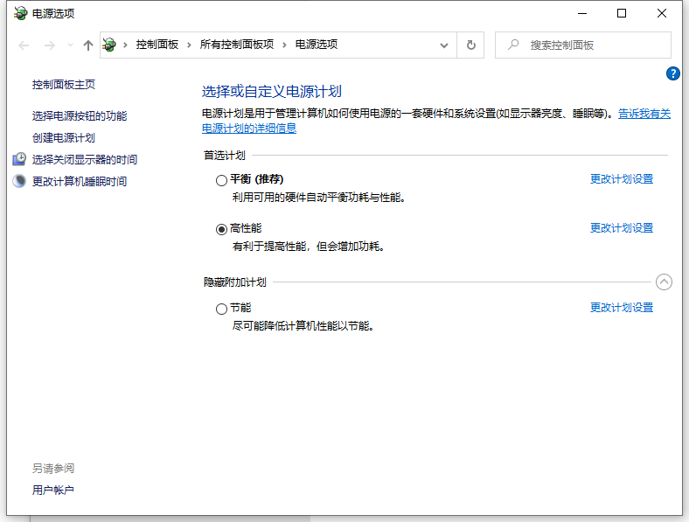
Task: Open the recent locations dropdown arrow
Action: pos(70,45)
